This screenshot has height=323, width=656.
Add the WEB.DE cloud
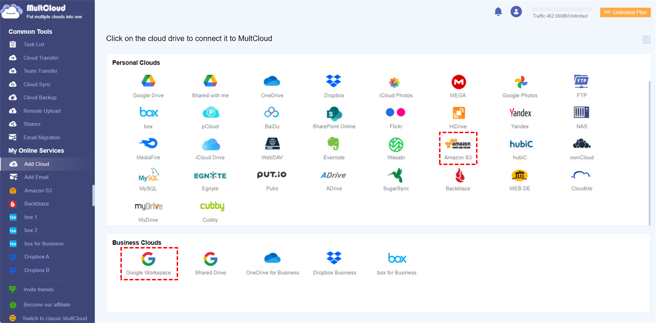coord(520,175)
